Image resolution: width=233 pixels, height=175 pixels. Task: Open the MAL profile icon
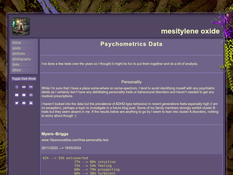[x=31, y=87]
